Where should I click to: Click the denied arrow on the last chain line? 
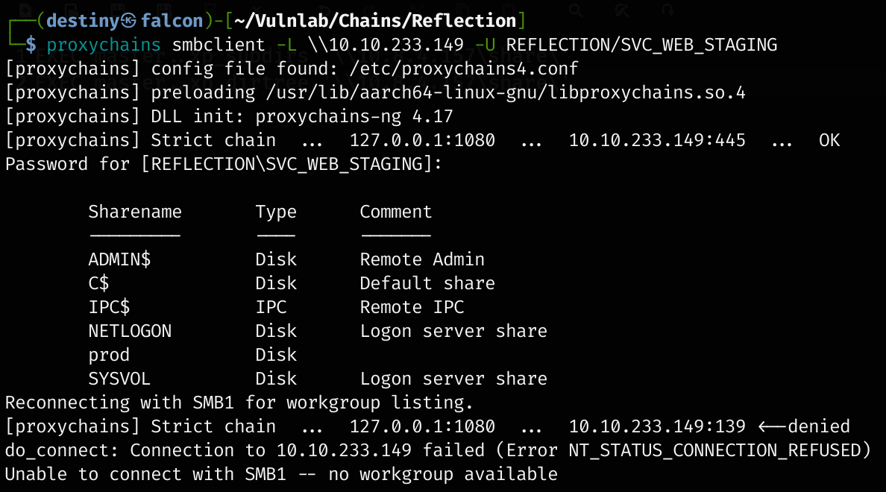[772, 426]
